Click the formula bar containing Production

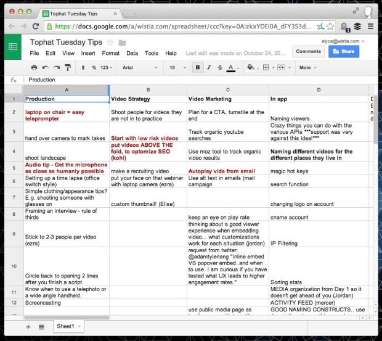[x=198, y=80]
